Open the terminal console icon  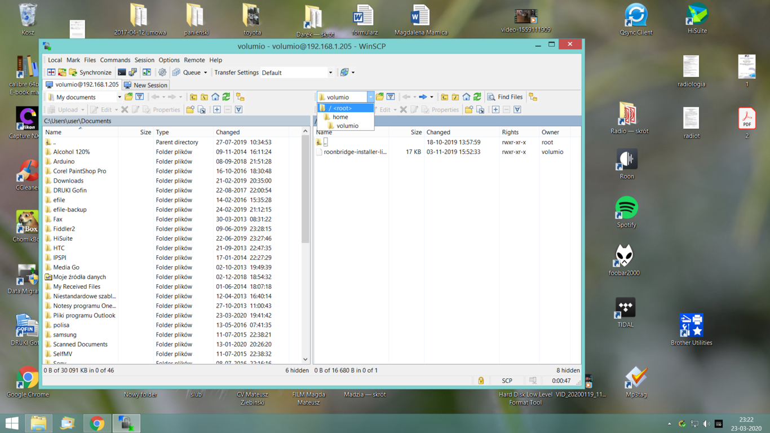(x=122, y=72)
